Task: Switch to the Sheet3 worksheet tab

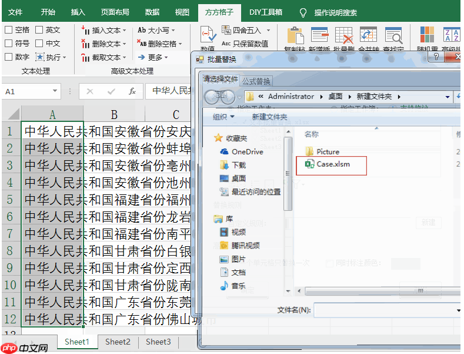Action: point(158,342)
